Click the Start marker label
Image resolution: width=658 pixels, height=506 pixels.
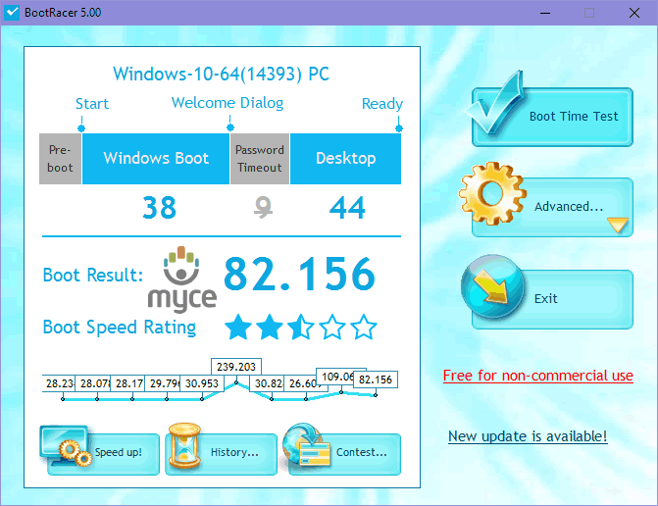92,104
